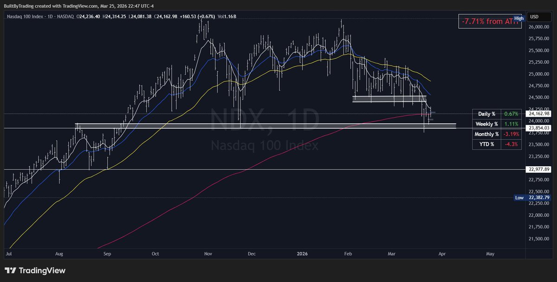Click the 23,500.00 price axis label
The image size is (557, 282).
click(539, 144)
